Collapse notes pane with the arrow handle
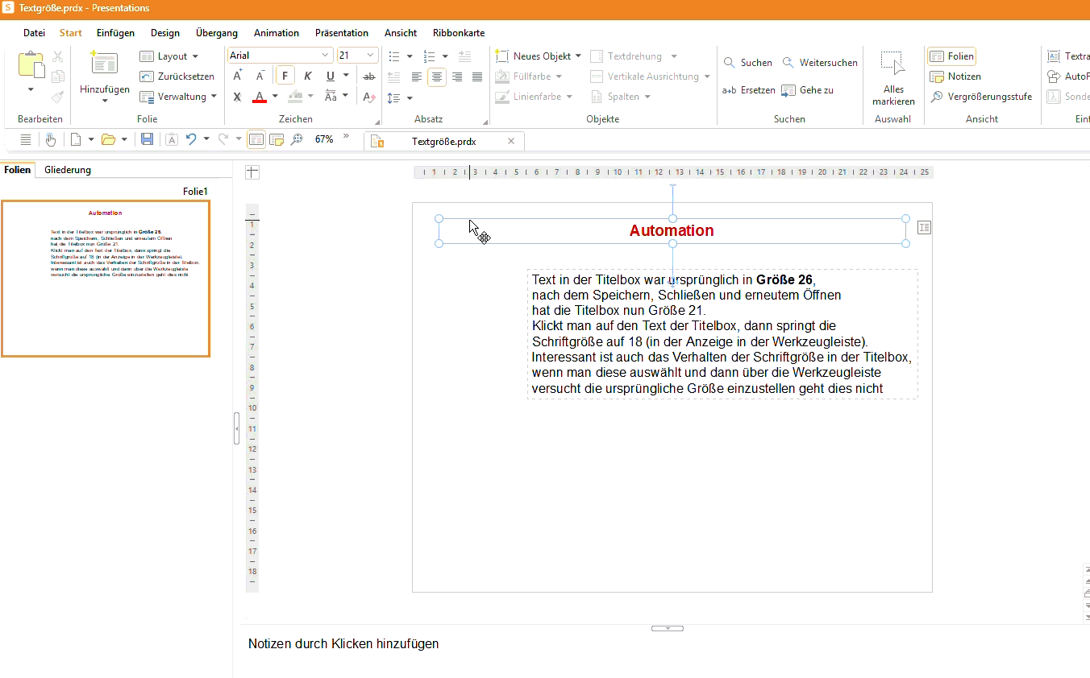Viewport: 1090px width, 678px height. tap(668, 628)
